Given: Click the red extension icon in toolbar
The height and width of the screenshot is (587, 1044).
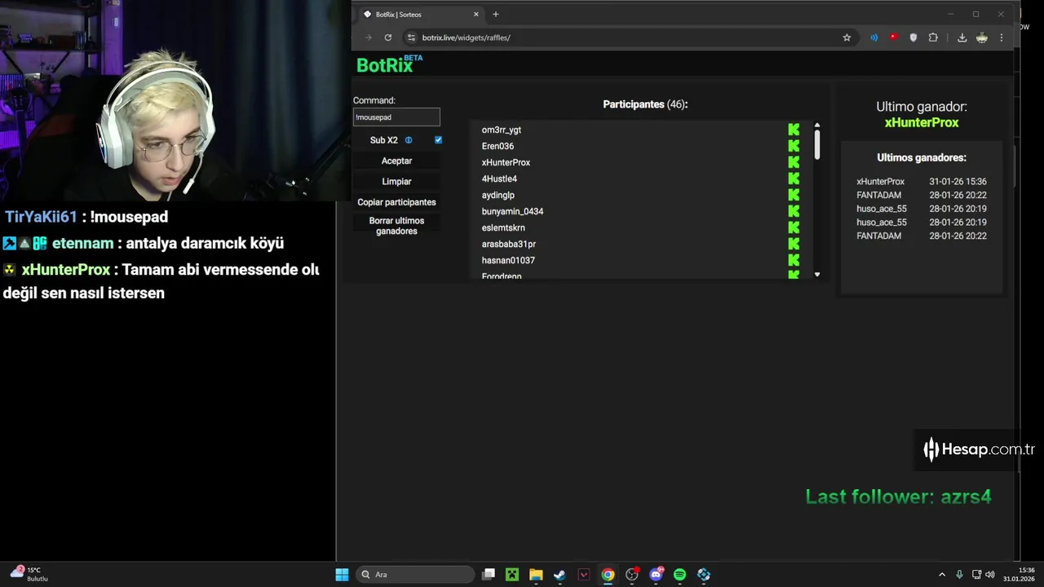Looking at the screenshot, I should coord(894,38).
